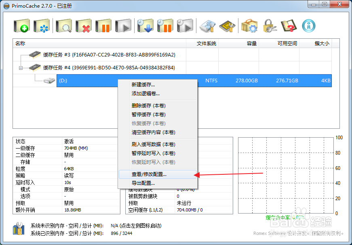Choose 暂停延时写入 (本卷) menu entry
Screen dimensions: 352x245
(158, 153)
